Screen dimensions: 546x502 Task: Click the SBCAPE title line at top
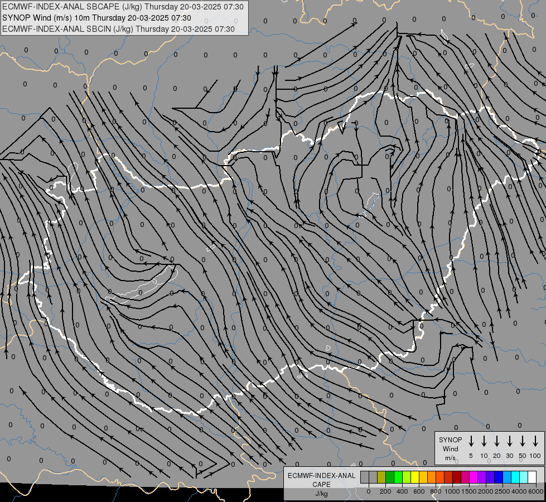[x=123, y=7]
